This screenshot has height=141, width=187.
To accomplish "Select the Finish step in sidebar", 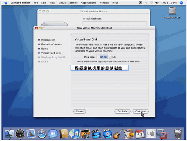I will tap(43, 62).
